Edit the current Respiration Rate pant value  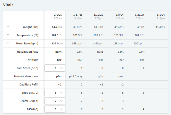pyautogui.click(x=55, y=52)
